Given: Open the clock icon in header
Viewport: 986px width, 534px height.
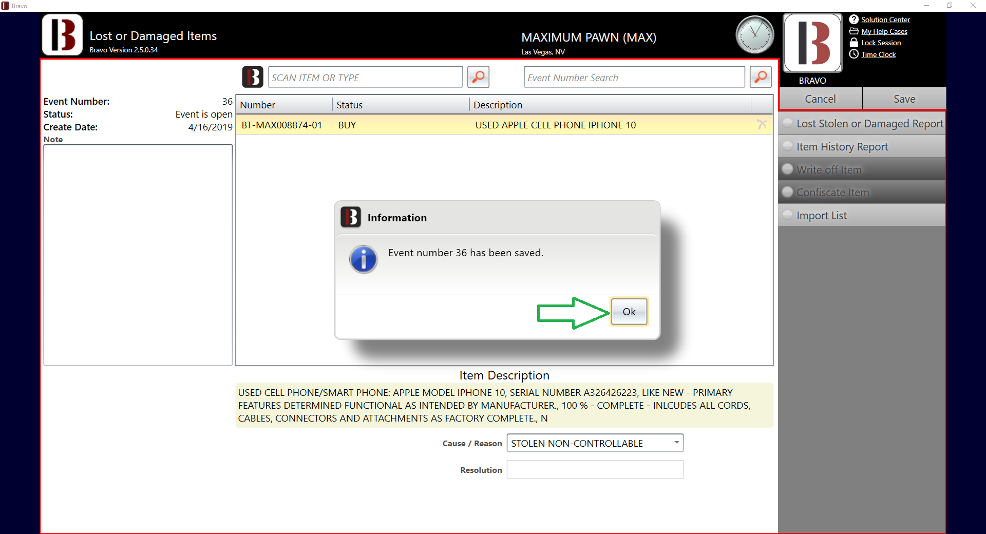Looking at the screenshot, I should pyautogui.click(x=754, y=34).
